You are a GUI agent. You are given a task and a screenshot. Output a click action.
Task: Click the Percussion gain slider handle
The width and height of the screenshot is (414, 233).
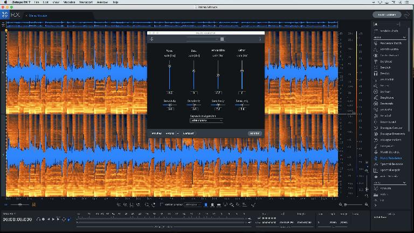[218, 76]
